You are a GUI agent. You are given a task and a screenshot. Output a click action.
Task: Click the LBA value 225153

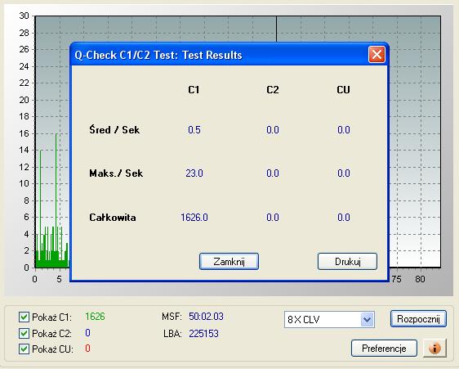tap(203, 334)
